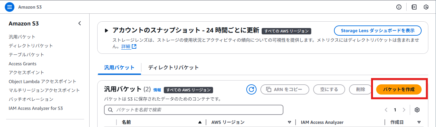The width and height of the screenshot is (436, 127).
Task: Switch to ディレクトリバケット tab
Action: 173,67
